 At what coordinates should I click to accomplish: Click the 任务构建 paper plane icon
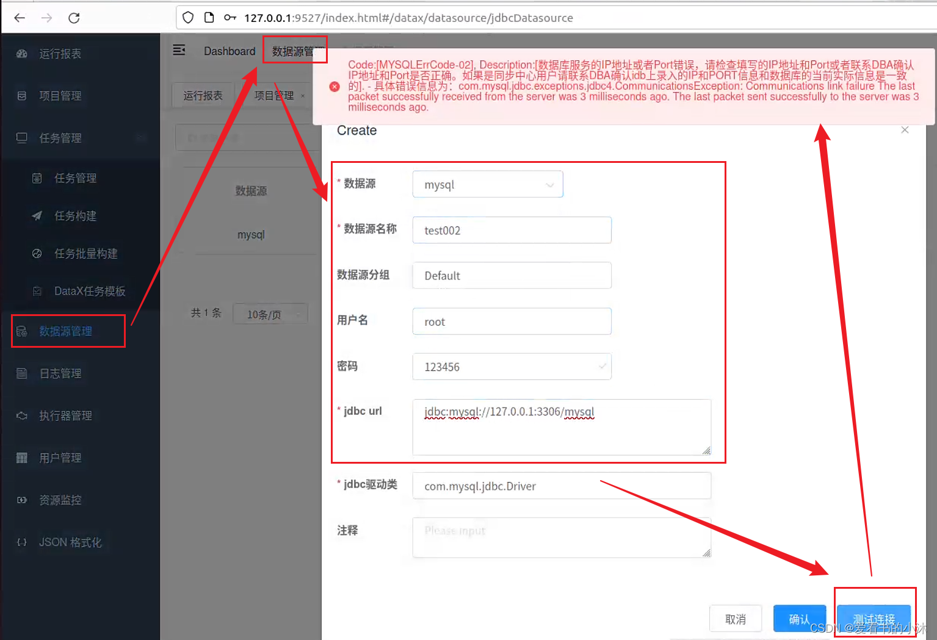[x=37, y=216]
